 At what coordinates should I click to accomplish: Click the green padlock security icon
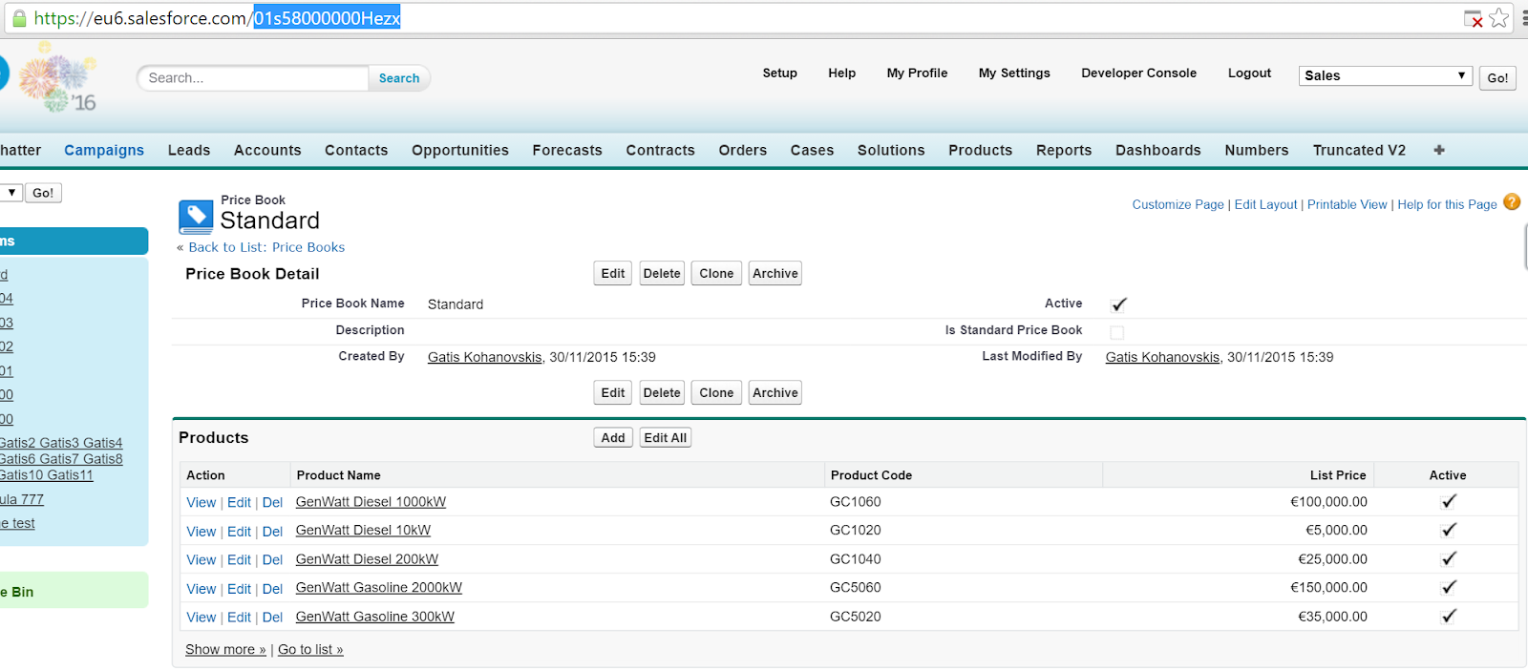pyautogui.click(x=18, y=18)
